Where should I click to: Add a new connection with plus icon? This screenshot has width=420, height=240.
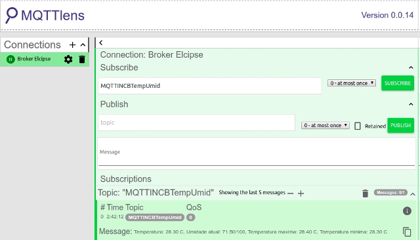pos(72,45)
